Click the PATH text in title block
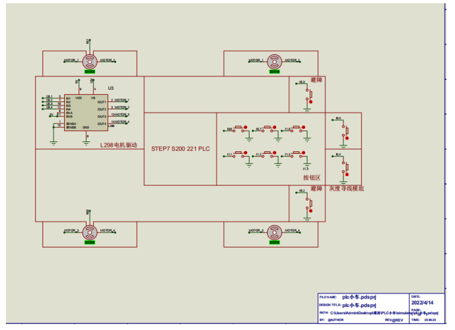Image resolution: width=455 pixels, height=330 pixels. [x=384, y=313]
